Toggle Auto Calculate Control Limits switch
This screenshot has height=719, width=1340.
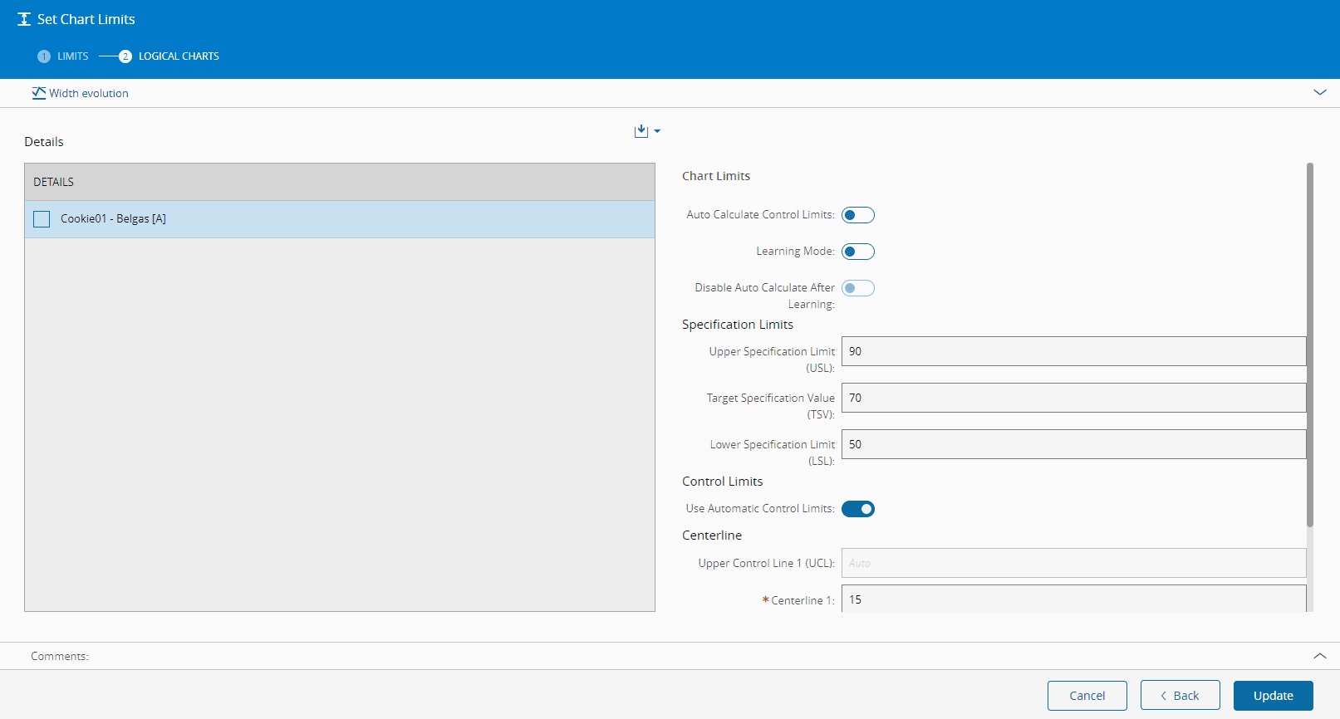pos(857,215)
